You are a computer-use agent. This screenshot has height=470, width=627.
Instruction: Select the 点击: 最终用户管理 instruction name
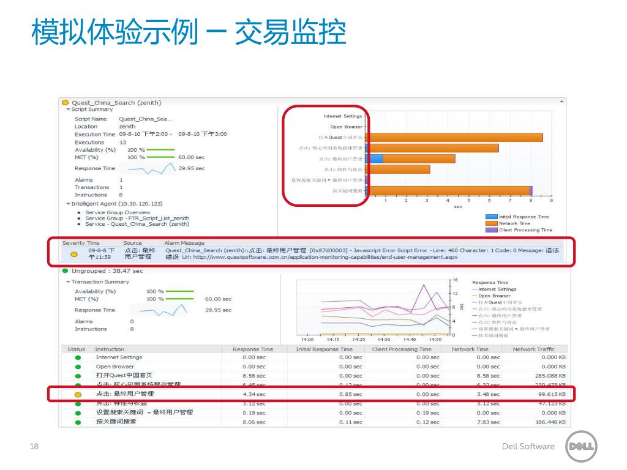tap(125, 394)
